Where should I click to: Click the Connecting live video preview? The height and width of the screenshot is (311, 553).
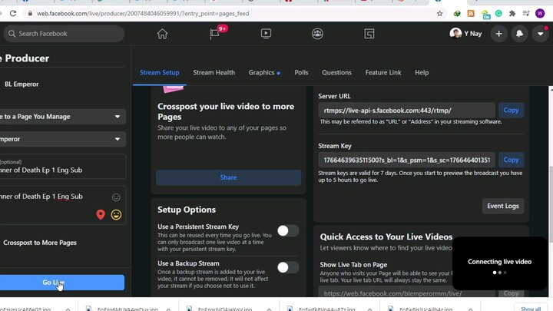(499, 263)
